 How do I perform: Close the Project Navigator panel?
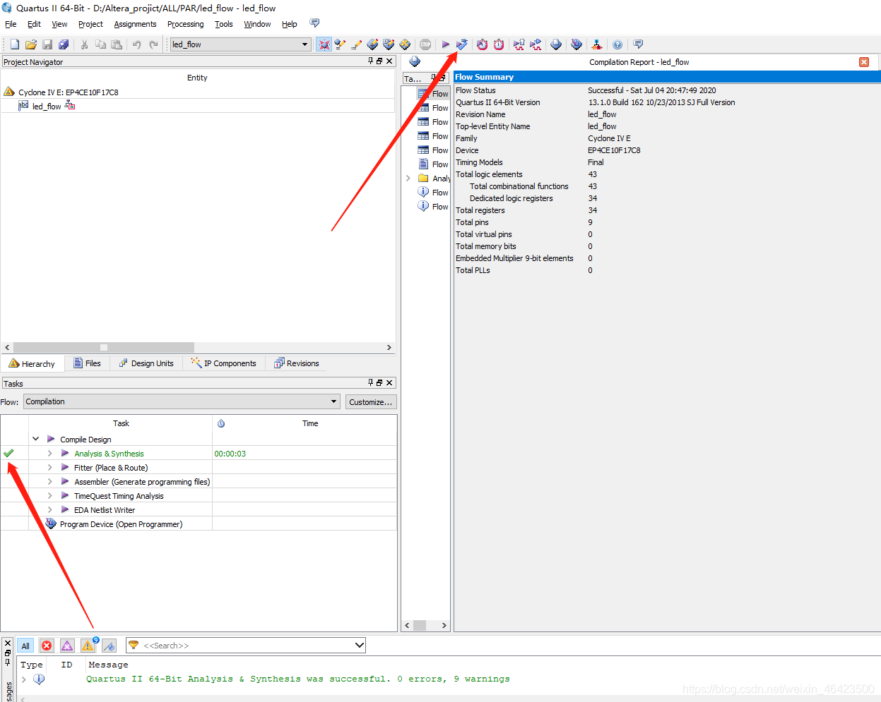389,61
